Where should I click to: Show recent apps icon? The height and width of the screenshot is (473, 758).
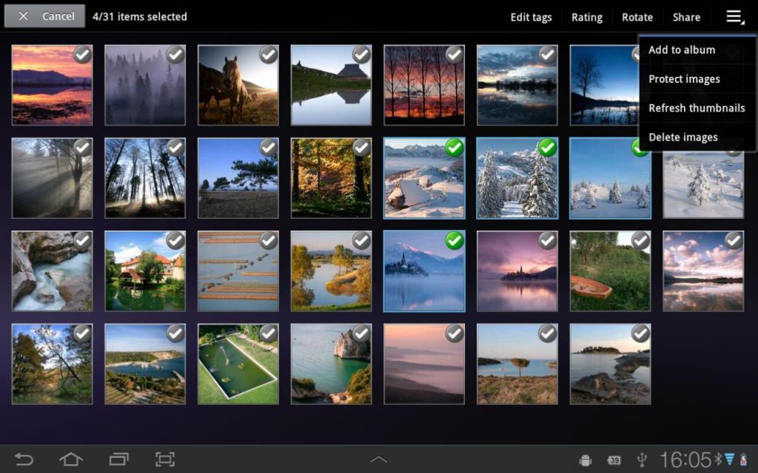coord(118,459)
